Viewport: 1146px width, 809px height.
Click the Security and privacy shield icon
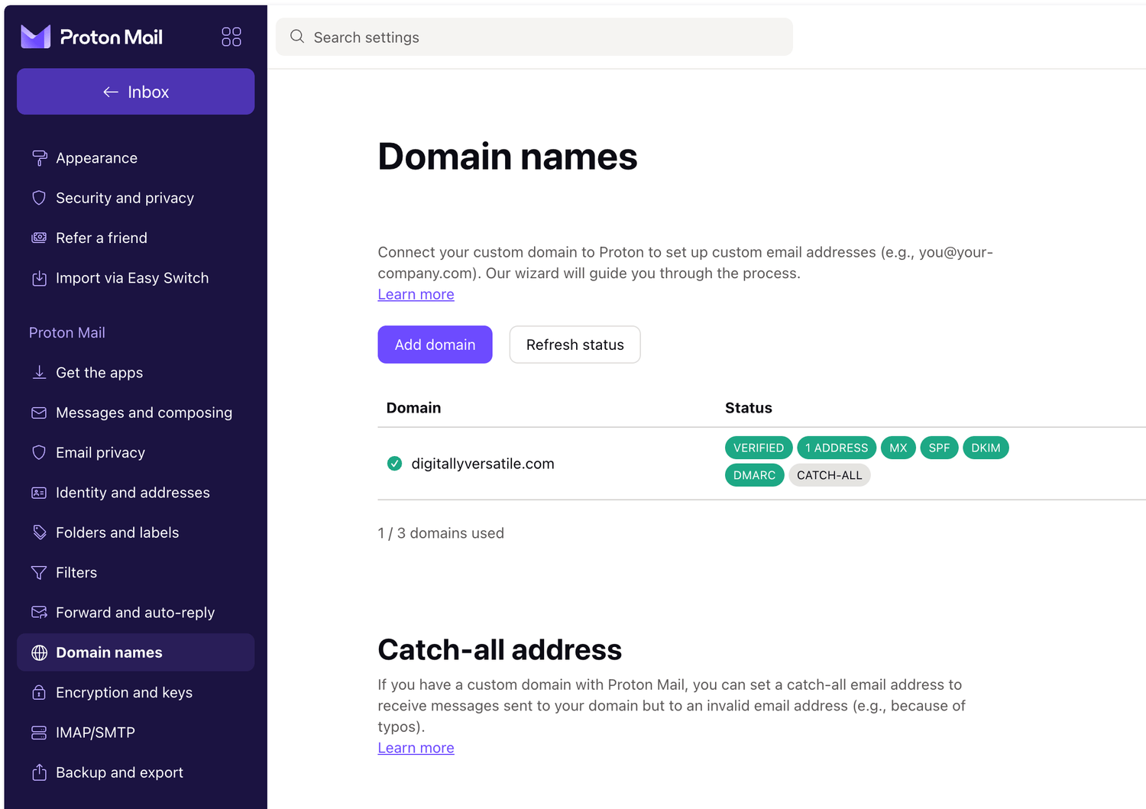pos(39,198)
